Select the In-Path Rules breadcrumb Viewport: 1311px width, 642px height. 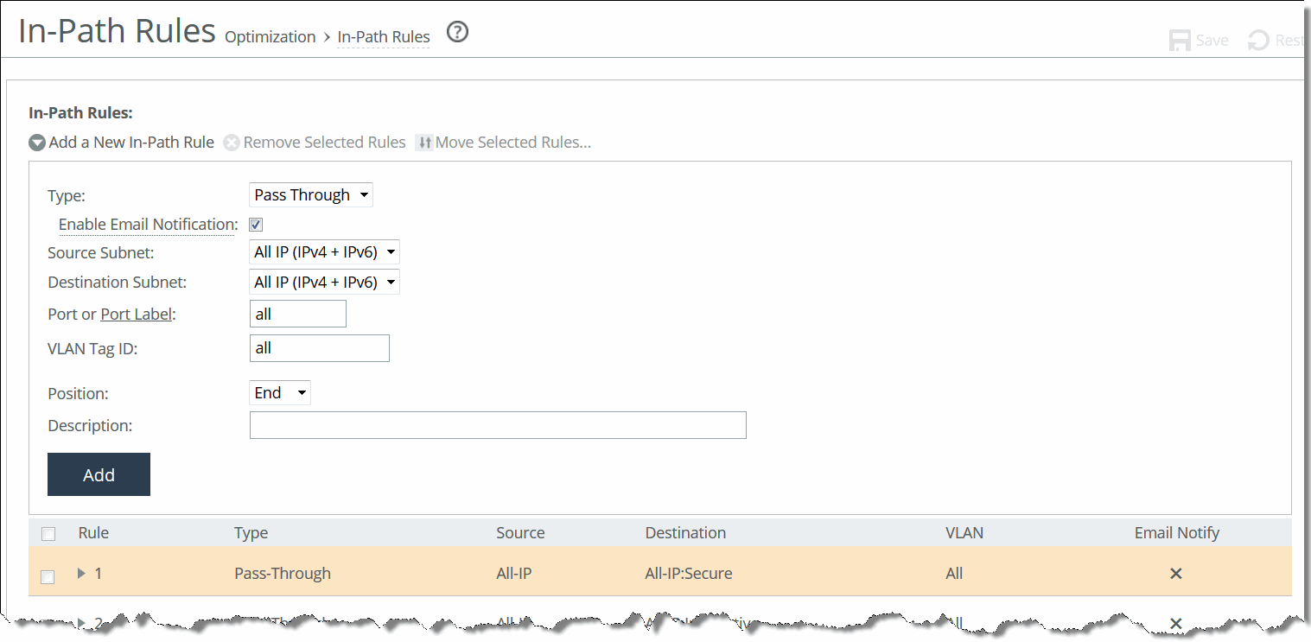(x=383, y=36)
